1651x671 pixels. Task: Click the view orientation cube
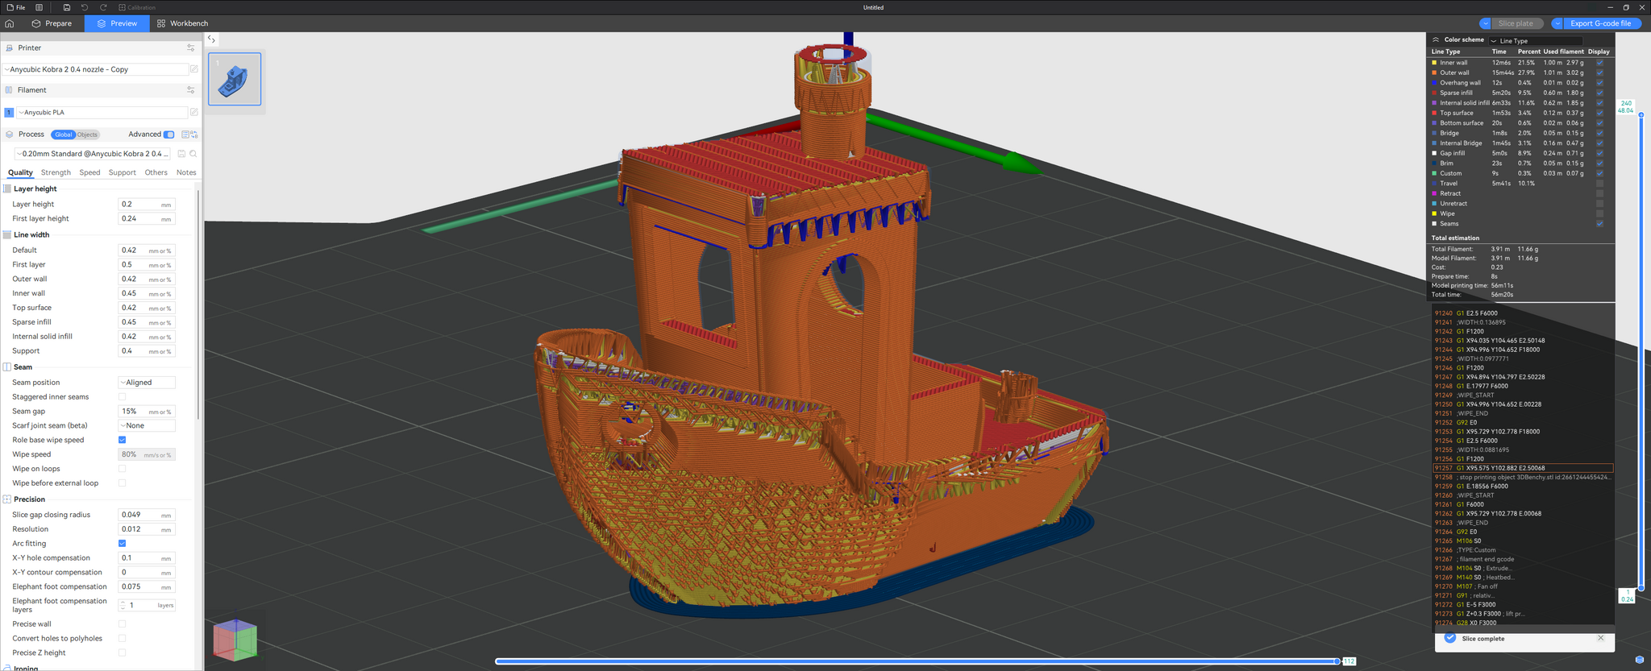pos(235,640)
